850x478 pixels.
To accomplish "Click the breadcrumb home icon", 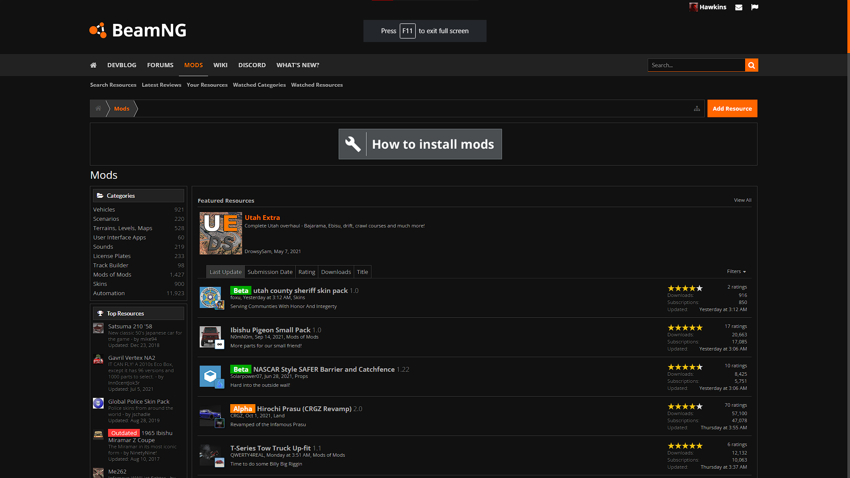I will 98,108.
